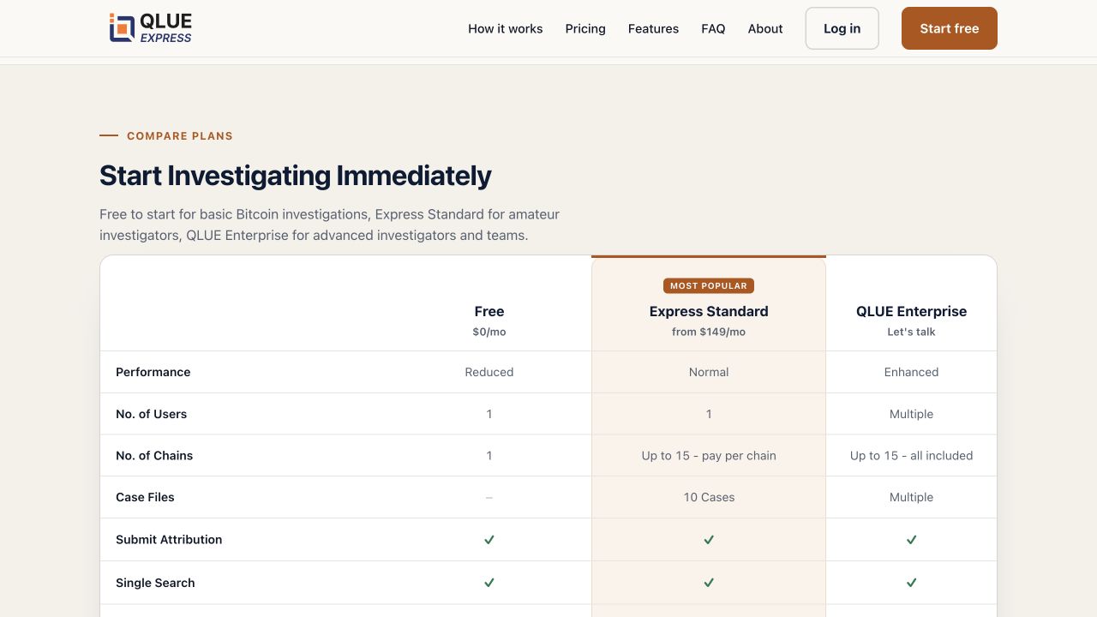1097x617 pixels.
Task: Open the FAQ nav link
Action: (x=713, y=28)
